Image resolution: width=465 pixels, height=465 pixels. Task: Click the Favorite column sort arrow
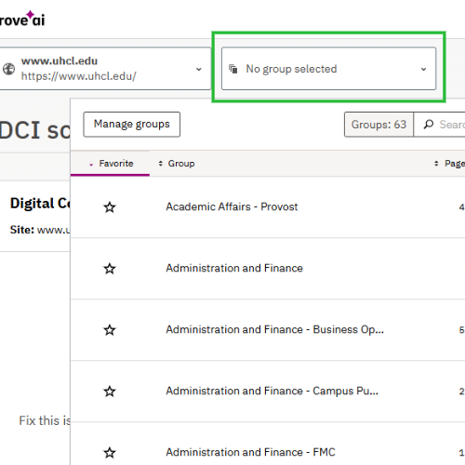91,165
